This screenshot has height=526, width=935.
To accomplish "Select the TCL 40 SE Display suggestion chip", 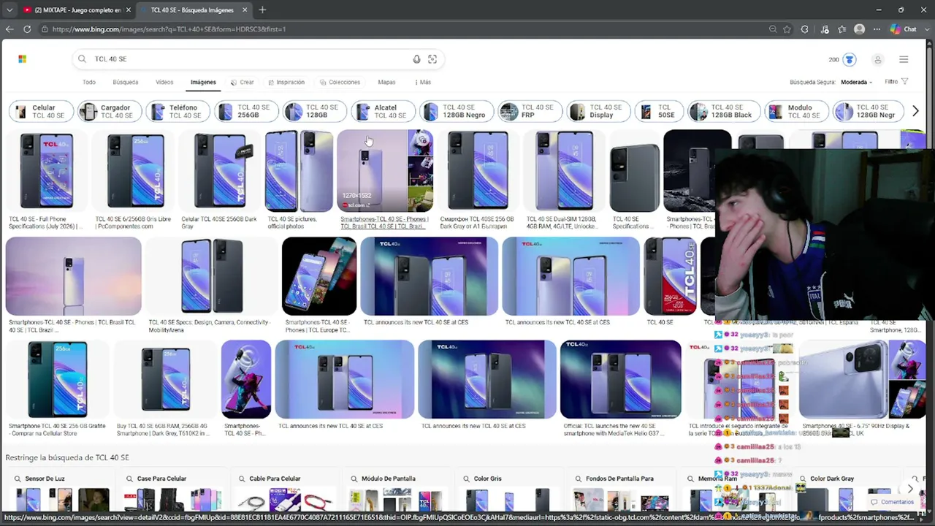I will (x=598, y=111).
